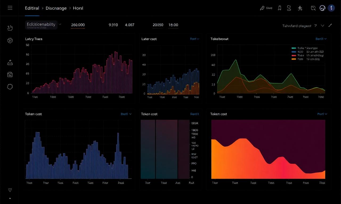Click the green legend color swatch

click(x=294, y=48)
